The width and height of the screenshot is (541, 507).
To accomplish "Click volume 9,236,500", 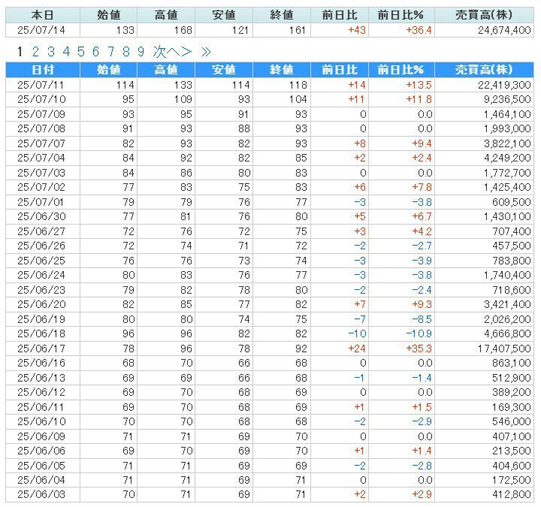I will [x=507, y=99].
